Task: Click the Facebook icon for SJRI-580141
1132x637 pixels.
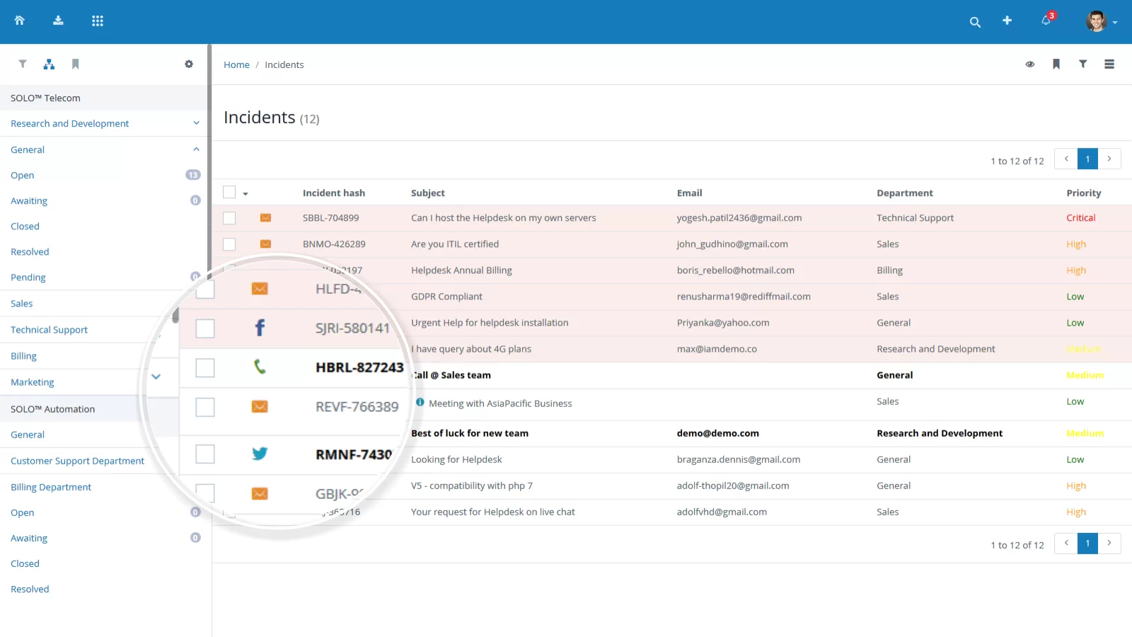Action: pos(260,328)
